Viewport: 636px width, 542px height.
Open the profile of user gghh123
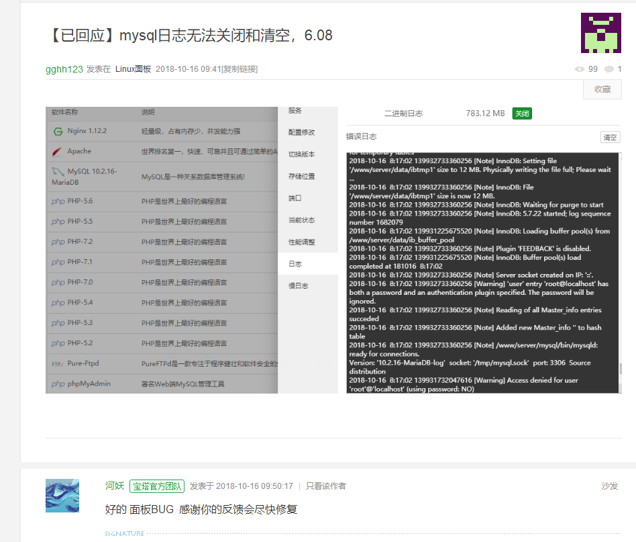point(64,69)
